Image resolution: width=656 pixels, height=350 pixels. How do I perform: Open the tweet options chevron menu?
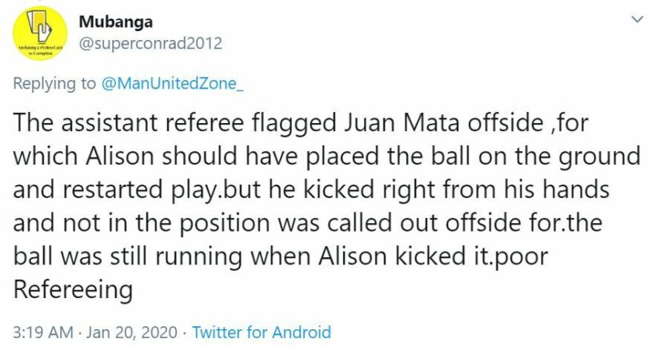click(x=638, y=18)
